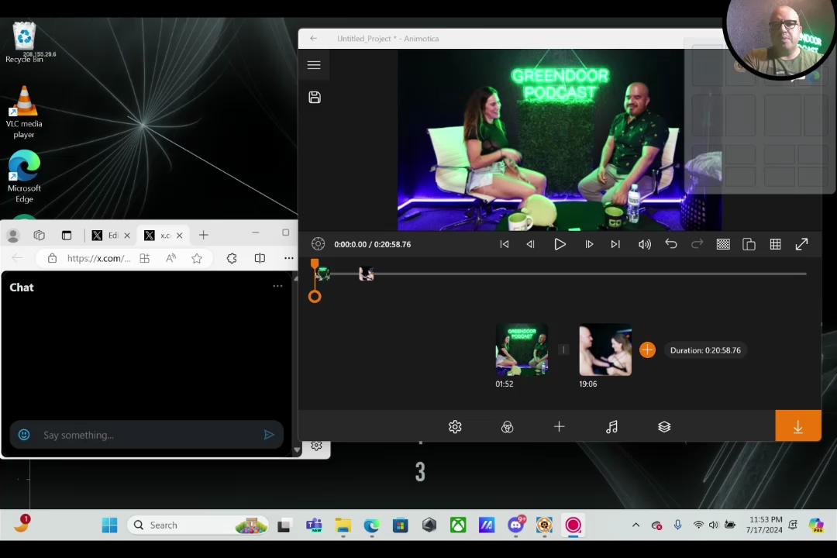Click the save project icon
Screen dimensions: 837x558
(315, 97)
